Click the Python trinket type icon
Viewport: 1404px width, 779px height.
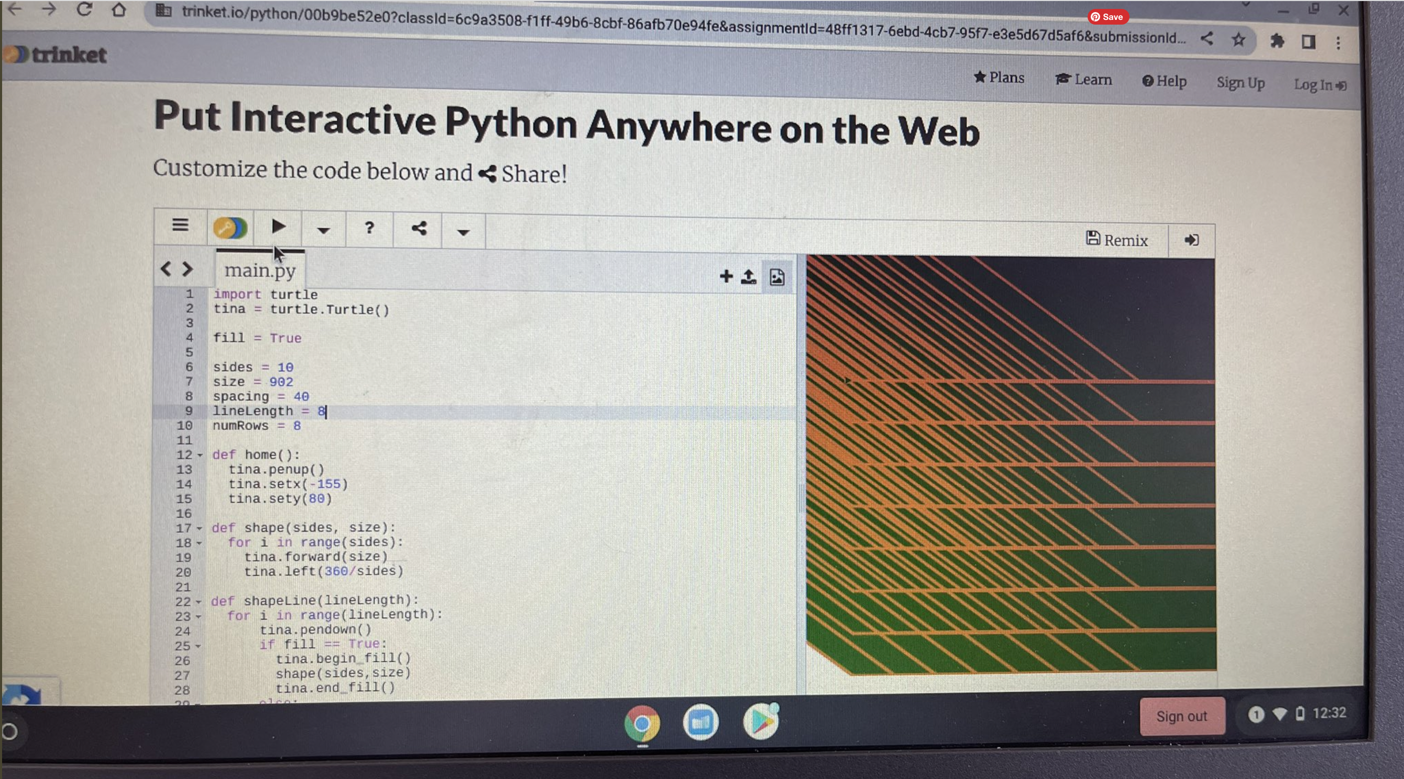230,228
